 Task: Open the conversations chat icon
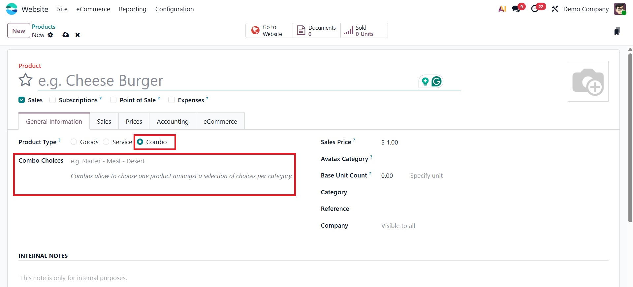516,9
